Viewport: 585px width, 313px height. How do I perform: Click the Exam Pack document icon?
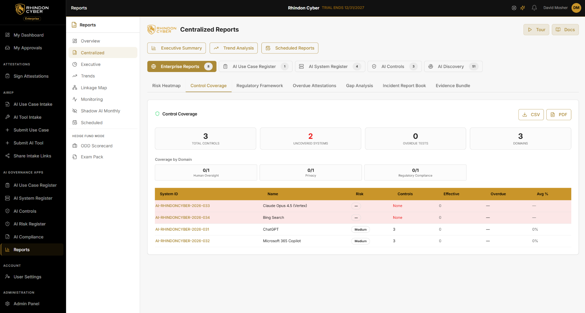coord(75,157)
